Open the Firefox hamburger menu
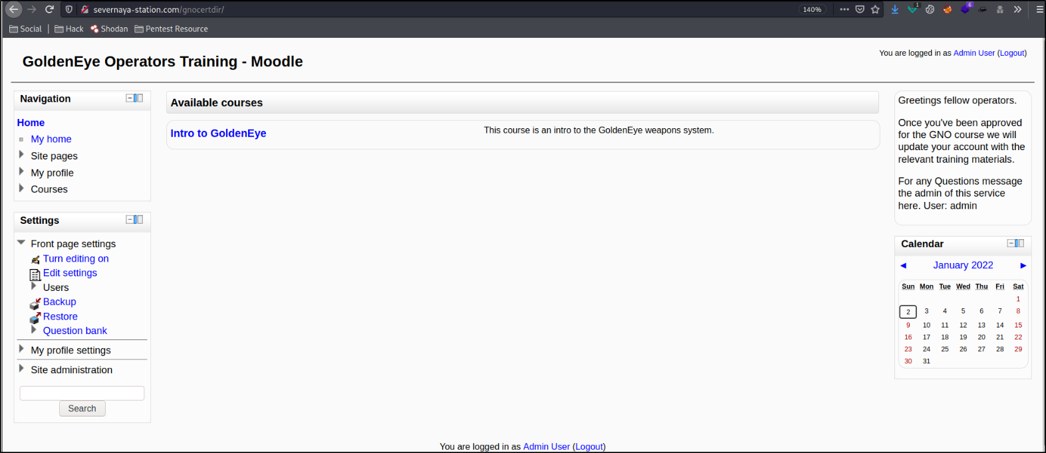 point(1039,9)
